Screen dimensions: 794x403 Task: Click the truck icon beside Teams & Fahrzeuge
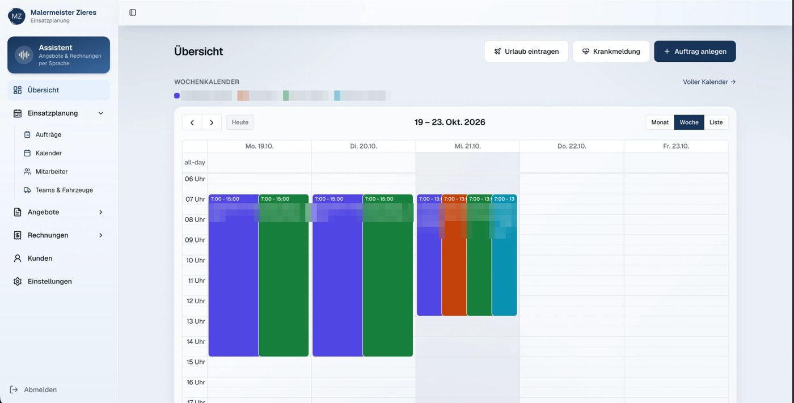27,190
